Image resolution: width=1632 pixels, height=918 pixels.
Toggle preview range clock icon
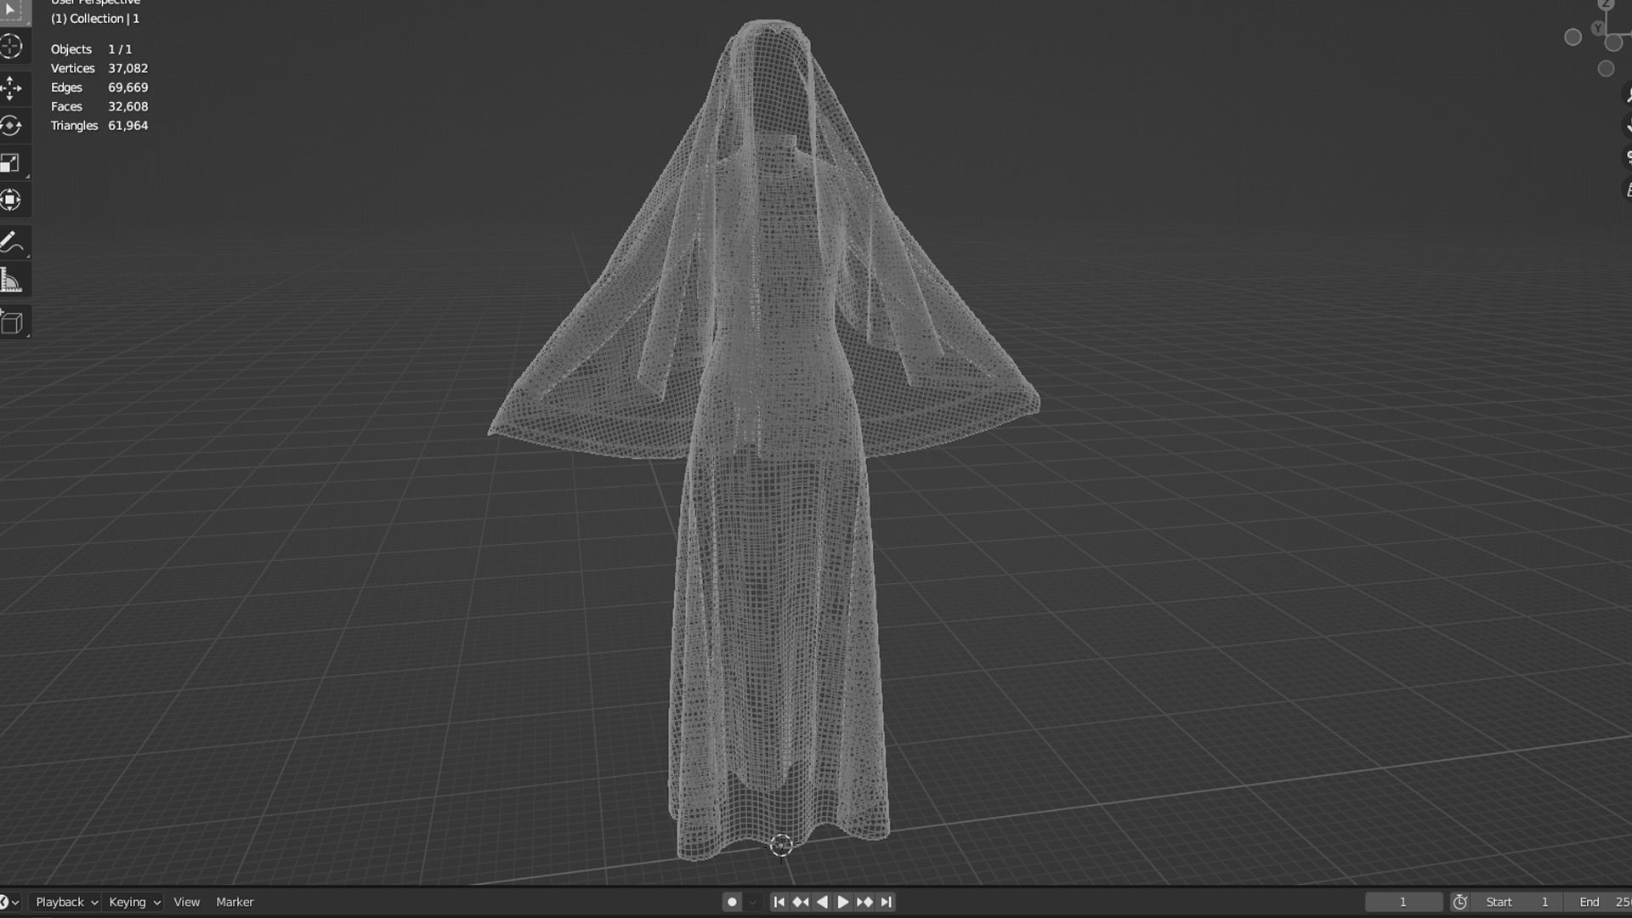pos(1460,902)
